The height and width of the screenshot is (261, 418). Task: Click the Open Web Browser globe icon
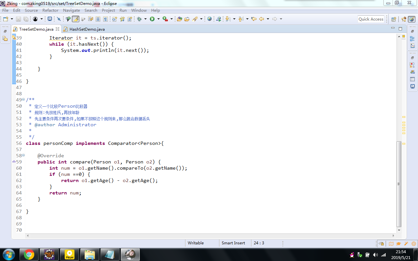coord(210,19)
